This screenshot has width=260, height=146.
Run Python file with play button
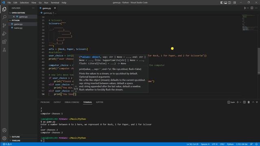point(245,8)
